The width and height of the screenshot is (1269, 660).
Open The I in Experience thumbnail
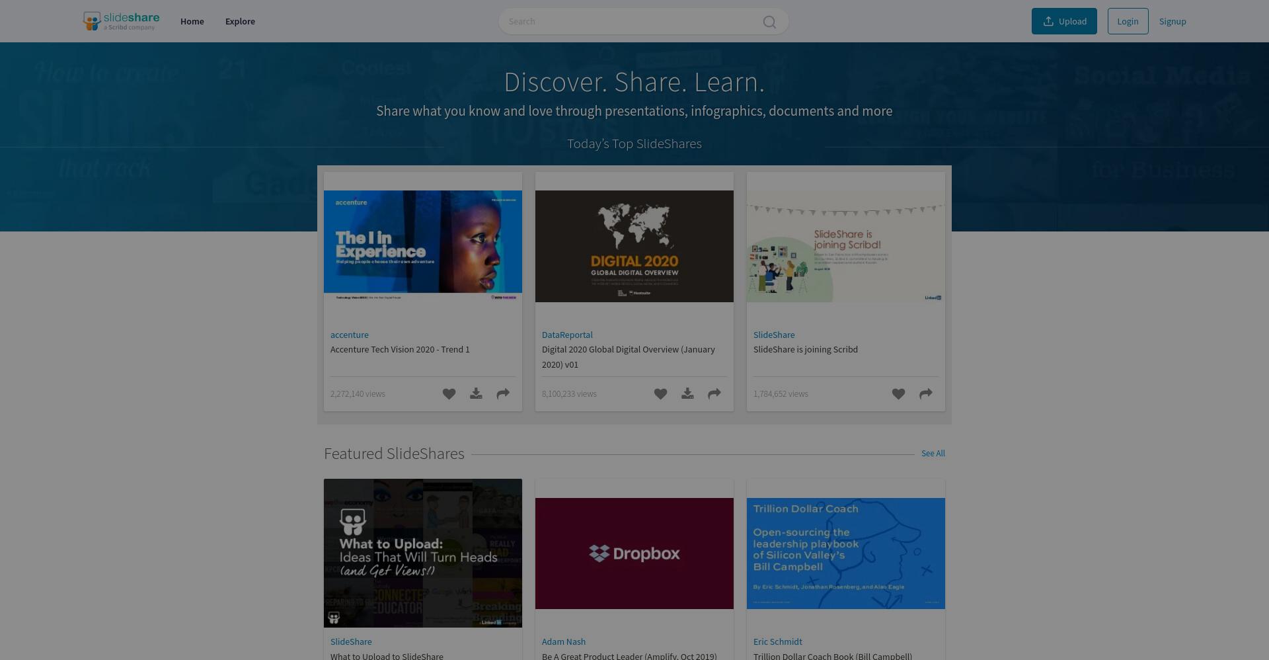[423, 247]
